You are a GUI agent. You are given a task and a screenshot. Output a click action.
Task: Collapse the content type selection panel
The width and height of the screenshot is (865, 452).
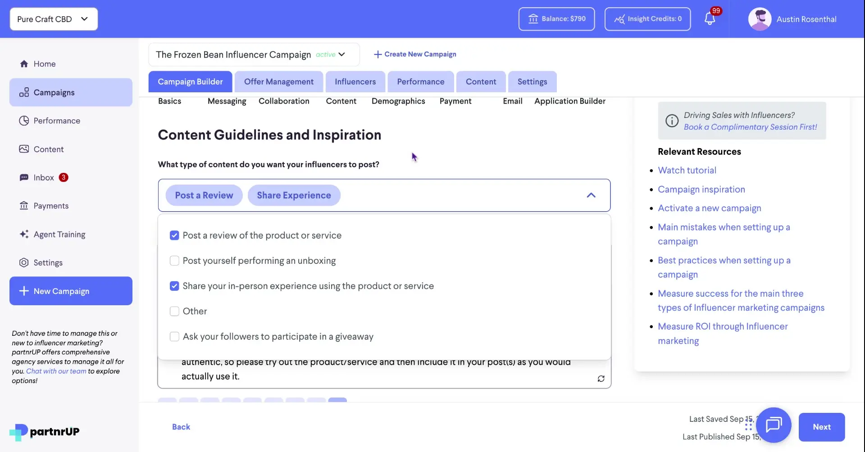point(591,195)
